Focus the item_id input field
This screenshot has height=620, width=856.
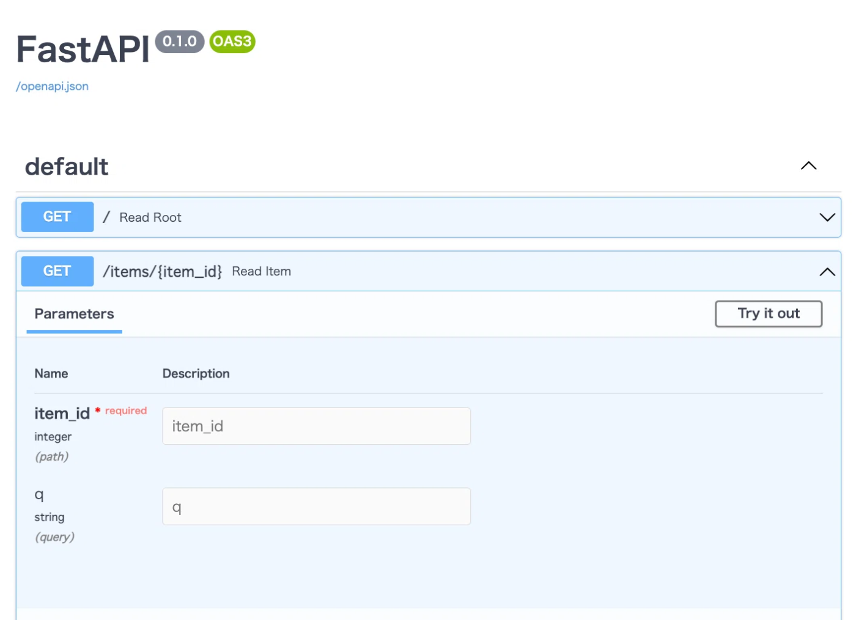tap(316, 426)
